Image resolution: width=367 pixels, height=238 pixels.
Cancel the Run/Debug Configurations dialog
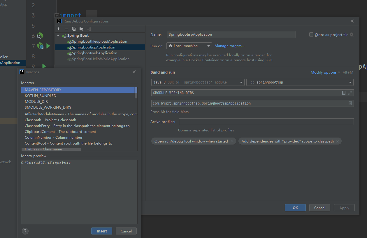coord(319,208)
